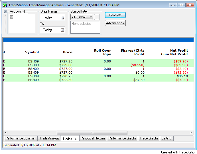Click the Shares/Ctrts Profit column header
Screen dimensions: 197x154
132,52
